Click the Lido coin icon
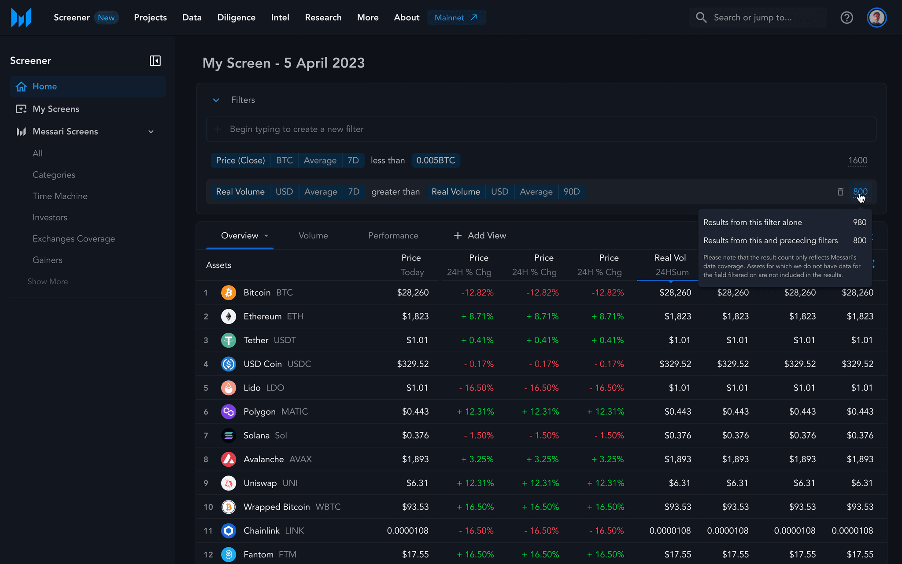The height and width of the screenshot is (564, 902). [x=229, y=388]
